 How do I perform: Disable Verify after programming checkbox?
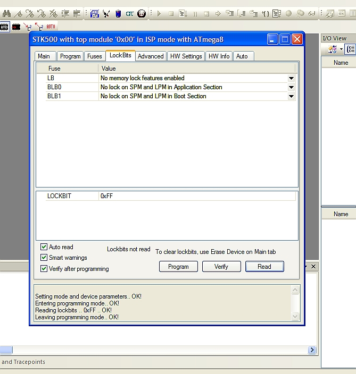point(44,269)
